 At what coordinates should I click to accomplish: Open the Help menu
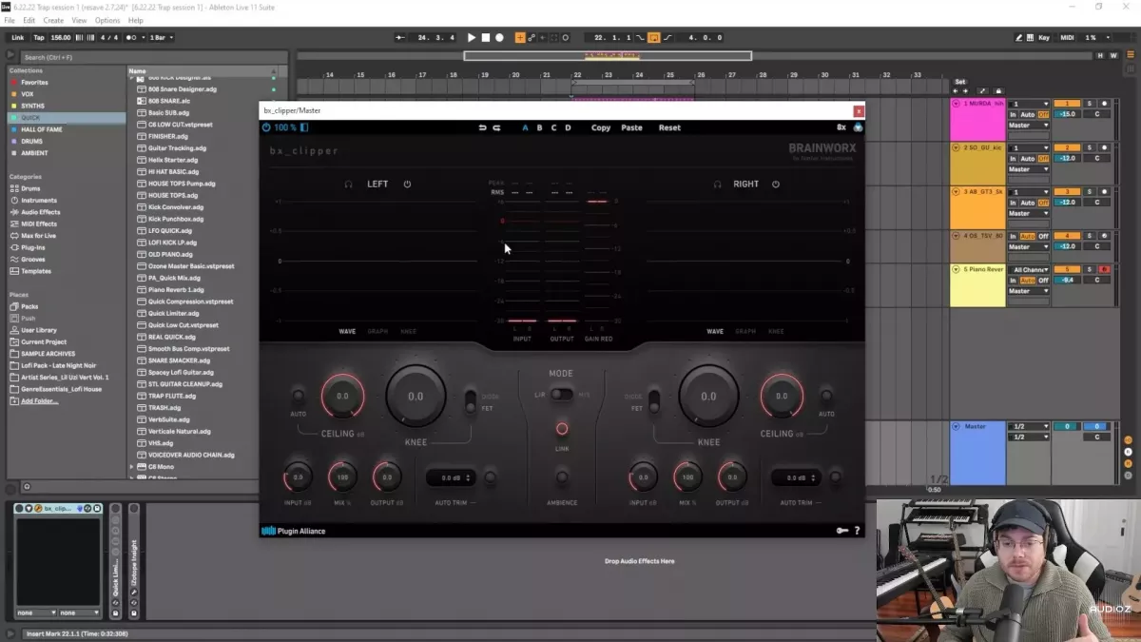[135, 20]
